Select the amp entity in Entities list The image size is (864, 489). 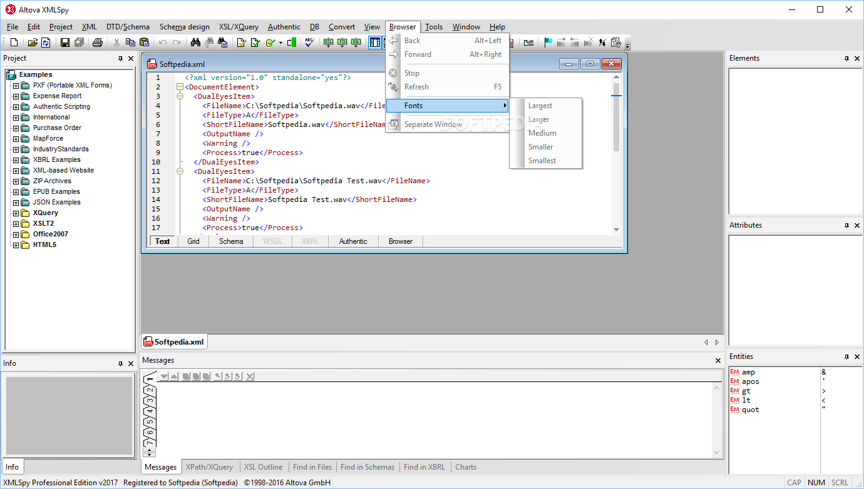[748, 372]
